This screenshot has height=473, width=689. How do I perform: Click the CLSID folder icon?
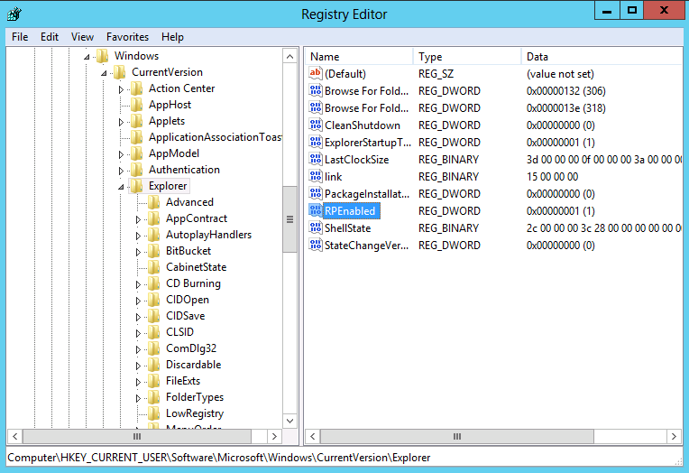154,333
